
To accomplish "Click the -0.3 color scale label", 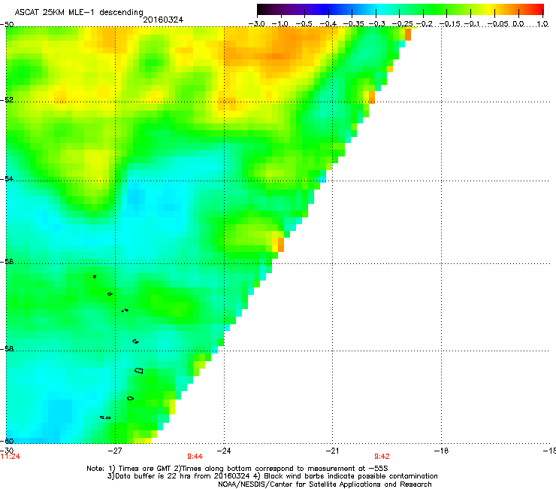I will coord(376,24).
